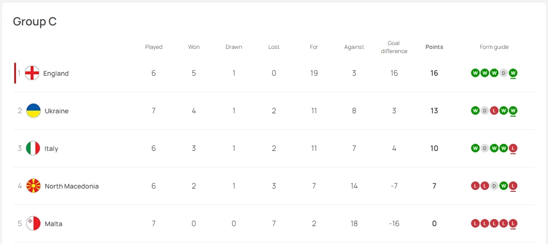Viewport: 548px width, 244px height.
Task: Click the Group C heading
Action: coord(35,22)
